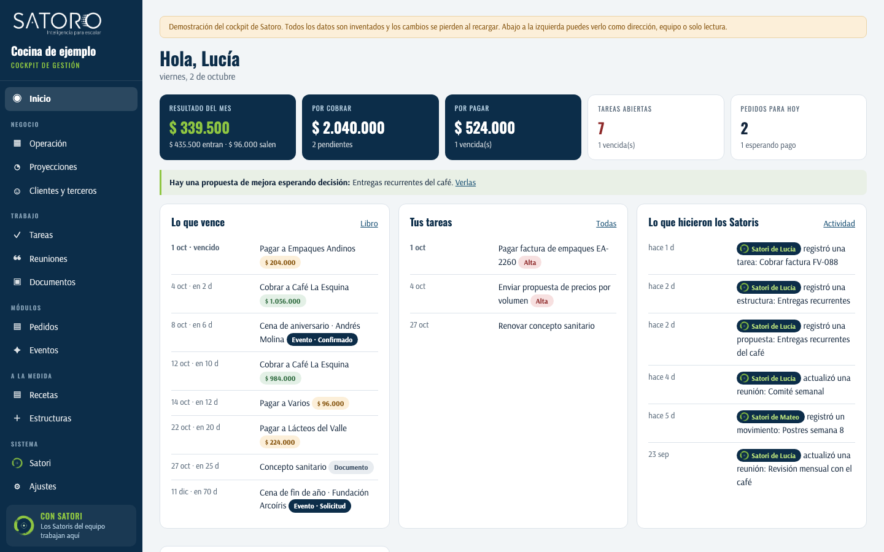884x552 pixels.
Task: Click the Con Satori panel text
Action: click(72, 526)
